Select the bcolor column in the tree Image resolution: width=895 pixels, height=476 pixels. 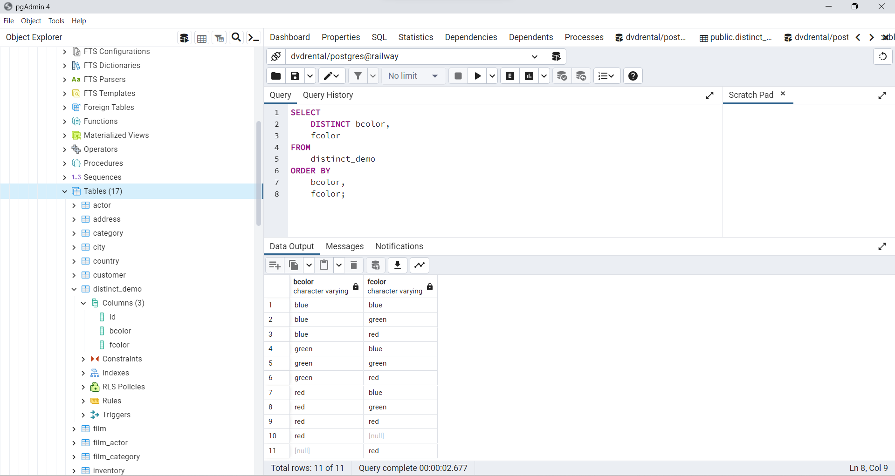[120, 331]
